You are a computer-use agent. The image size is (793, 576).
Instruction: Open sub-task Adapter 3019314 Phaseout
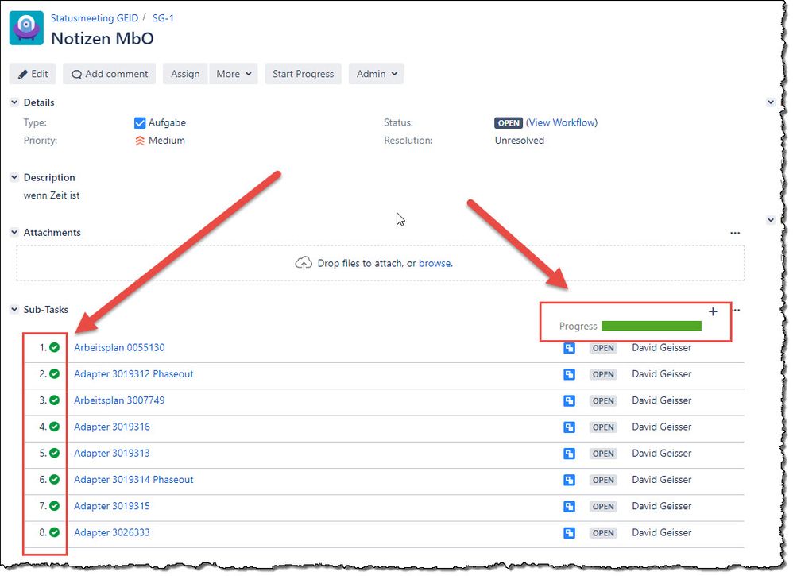[x=133, y=479]
